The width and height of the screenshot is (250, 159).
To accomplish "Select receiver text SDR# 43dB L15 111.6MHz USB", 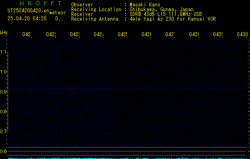I will click(x=166, y=14).
